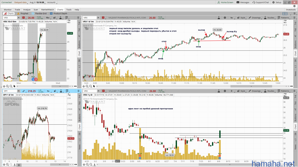Open Support/Chat

[261, 2]
